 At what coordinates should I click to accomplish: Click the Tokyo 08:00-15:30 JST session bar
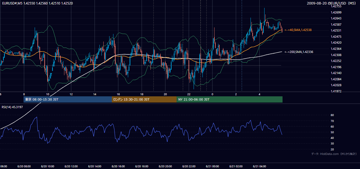pos(68,99)
